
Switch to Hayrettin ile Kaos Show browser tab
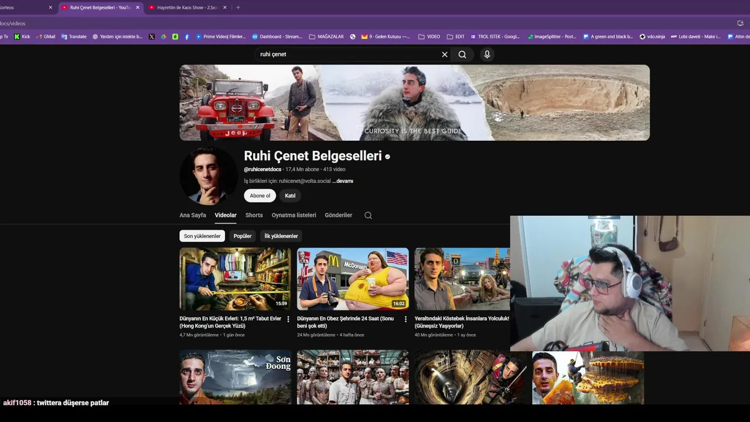click(186, 8)
